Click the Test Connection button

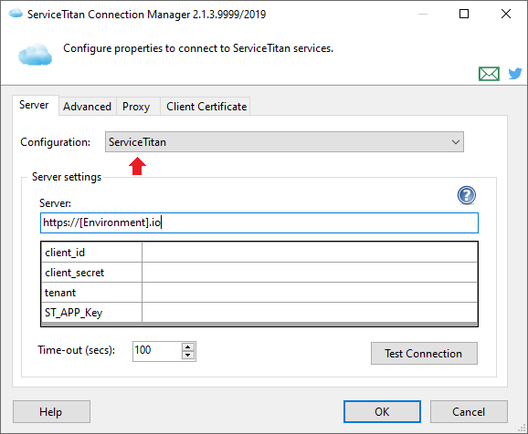(x=424, y=354)
